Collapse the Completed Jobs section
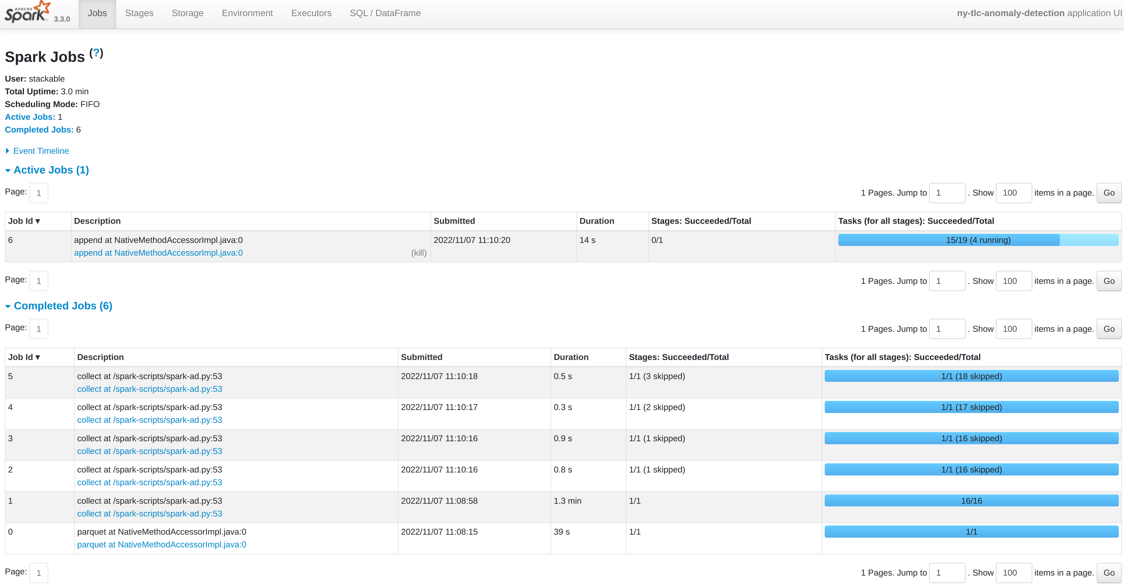Image resolution: width=1124 pixels, height=588 pixels. click(x=63, y=306)
